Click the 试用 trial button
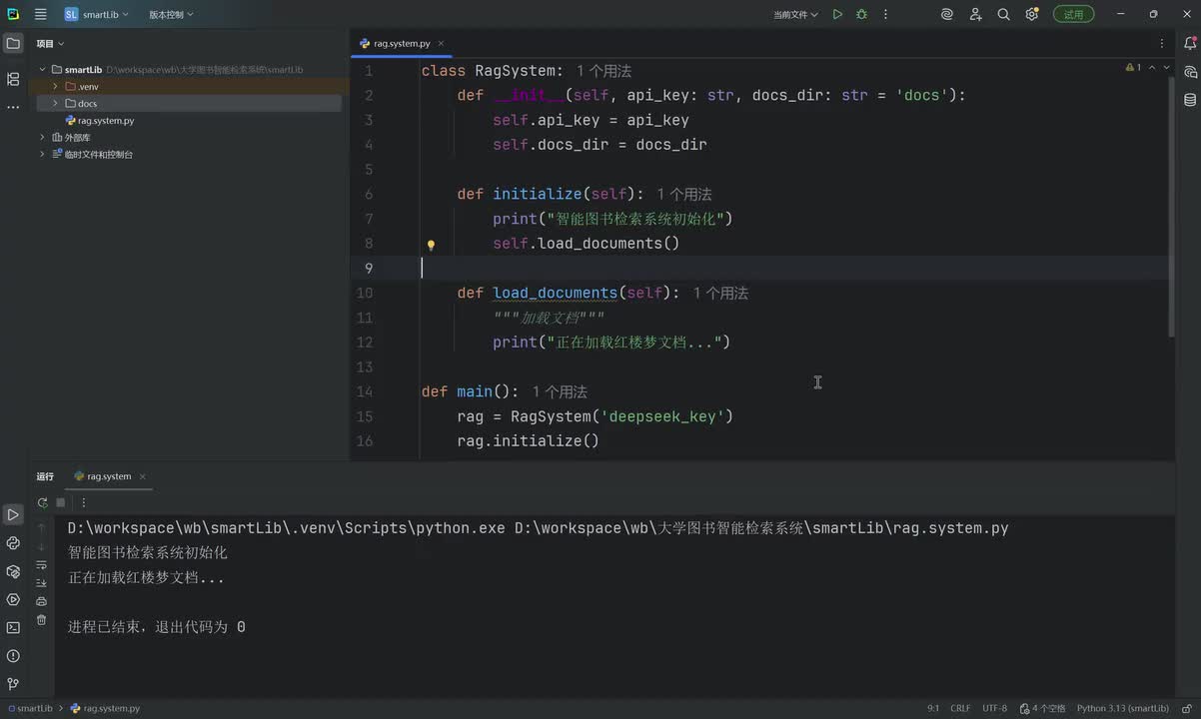 pos(1073,14)
